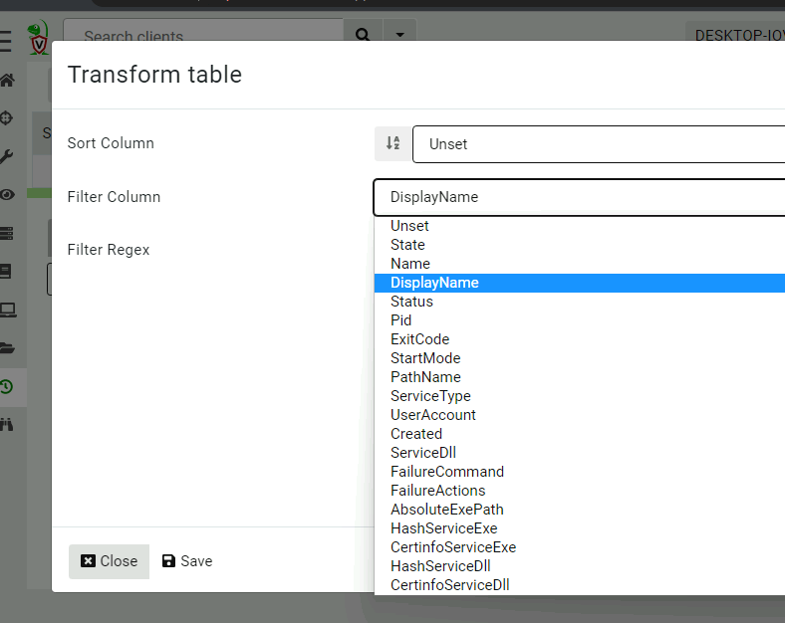Open the Sort Column dropdown showing Unset

[598, 144]
